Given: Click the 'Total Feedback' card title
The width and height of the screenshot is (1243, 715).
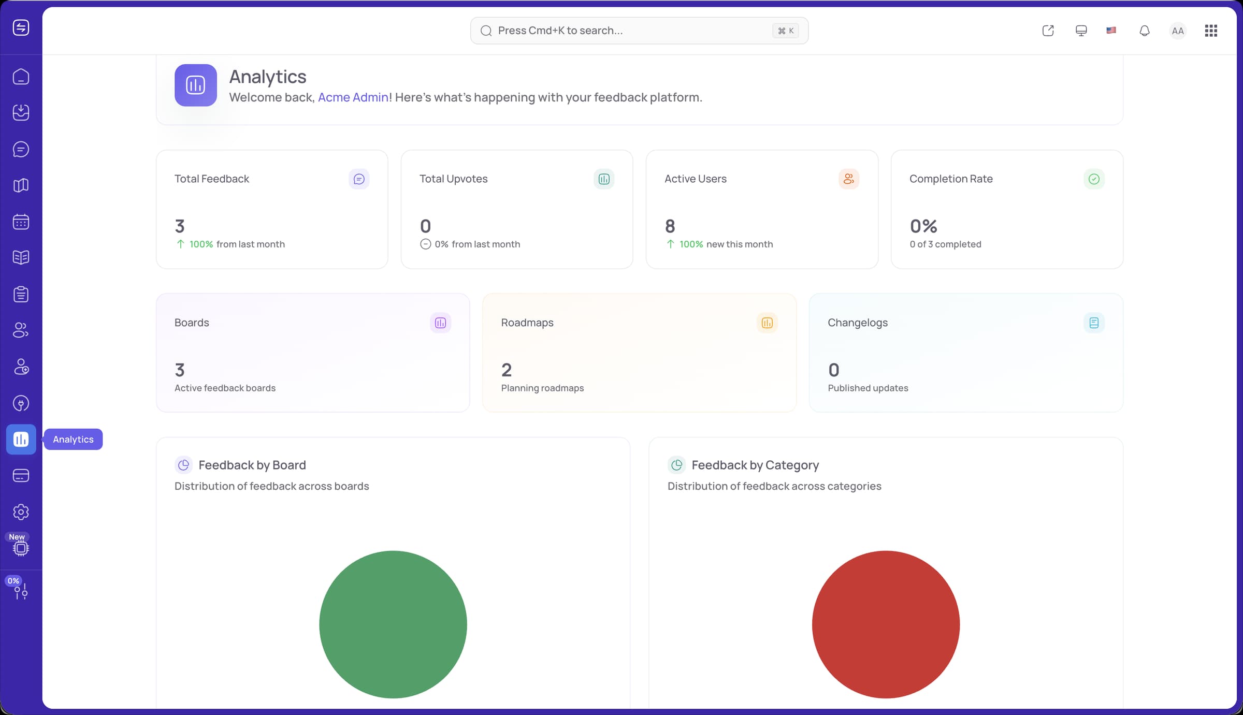Looking at the screenshot, I should pyautogui.click(x=212, y=179).
